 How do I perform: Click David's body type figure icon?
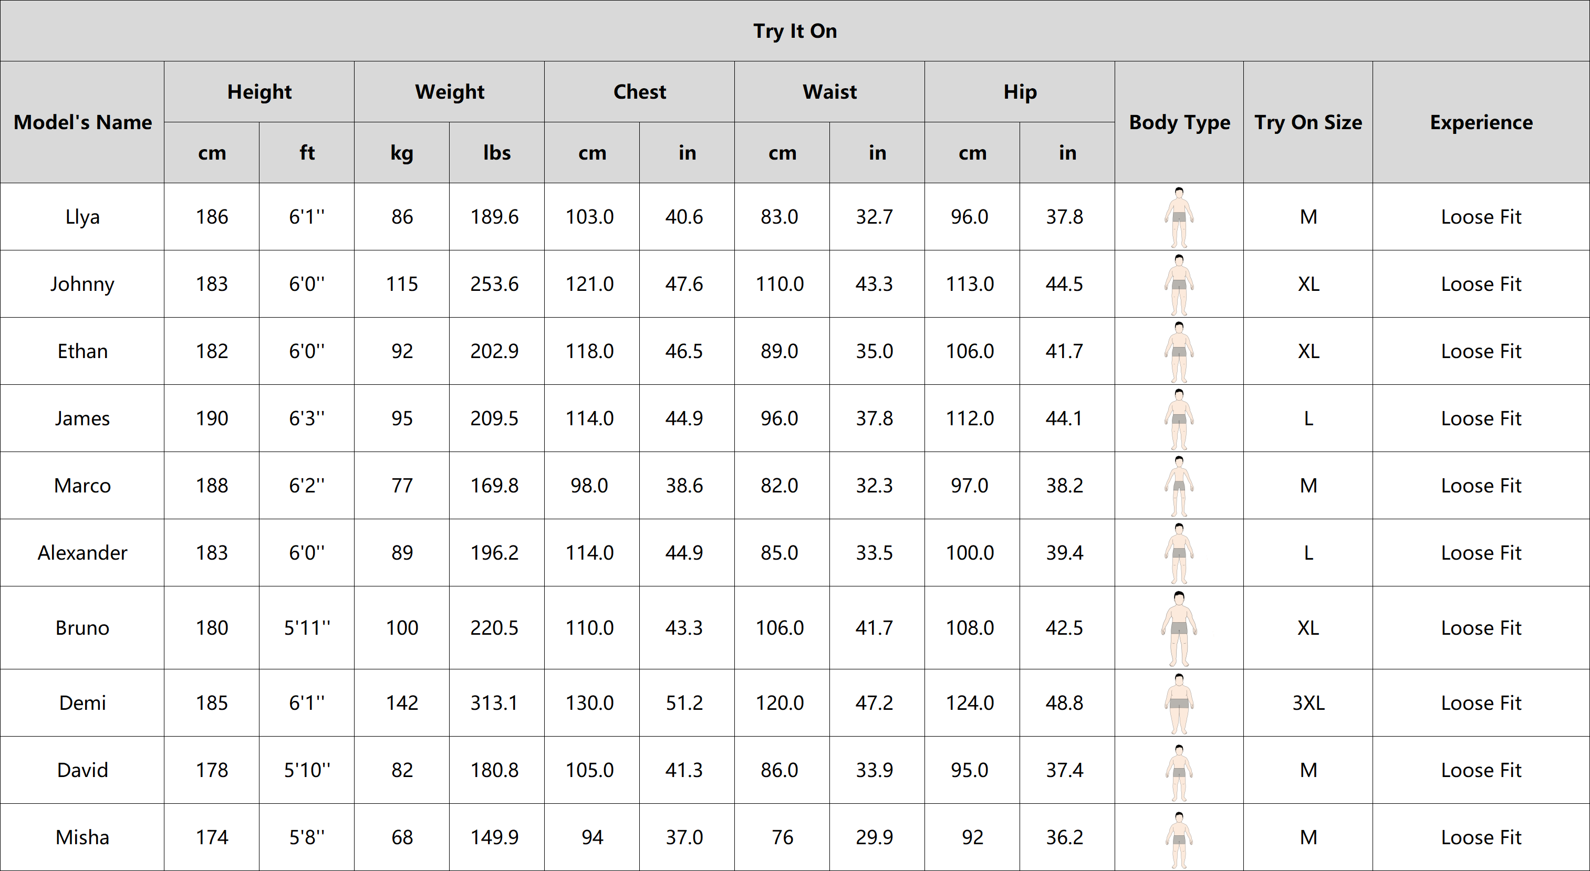click(1179, 771)
